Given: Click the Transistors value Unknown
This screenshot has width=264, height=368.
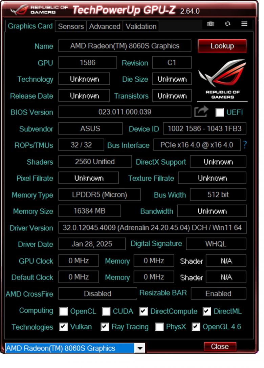Looking at the screenshot, I should pos(172,96).
